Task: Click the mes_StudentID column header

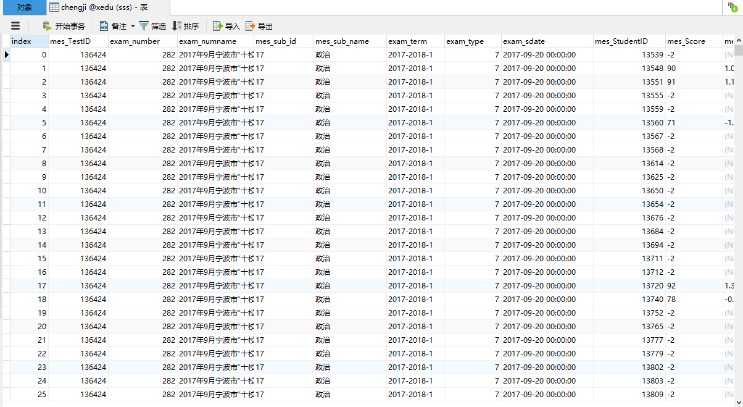Action: coord(621,41)
